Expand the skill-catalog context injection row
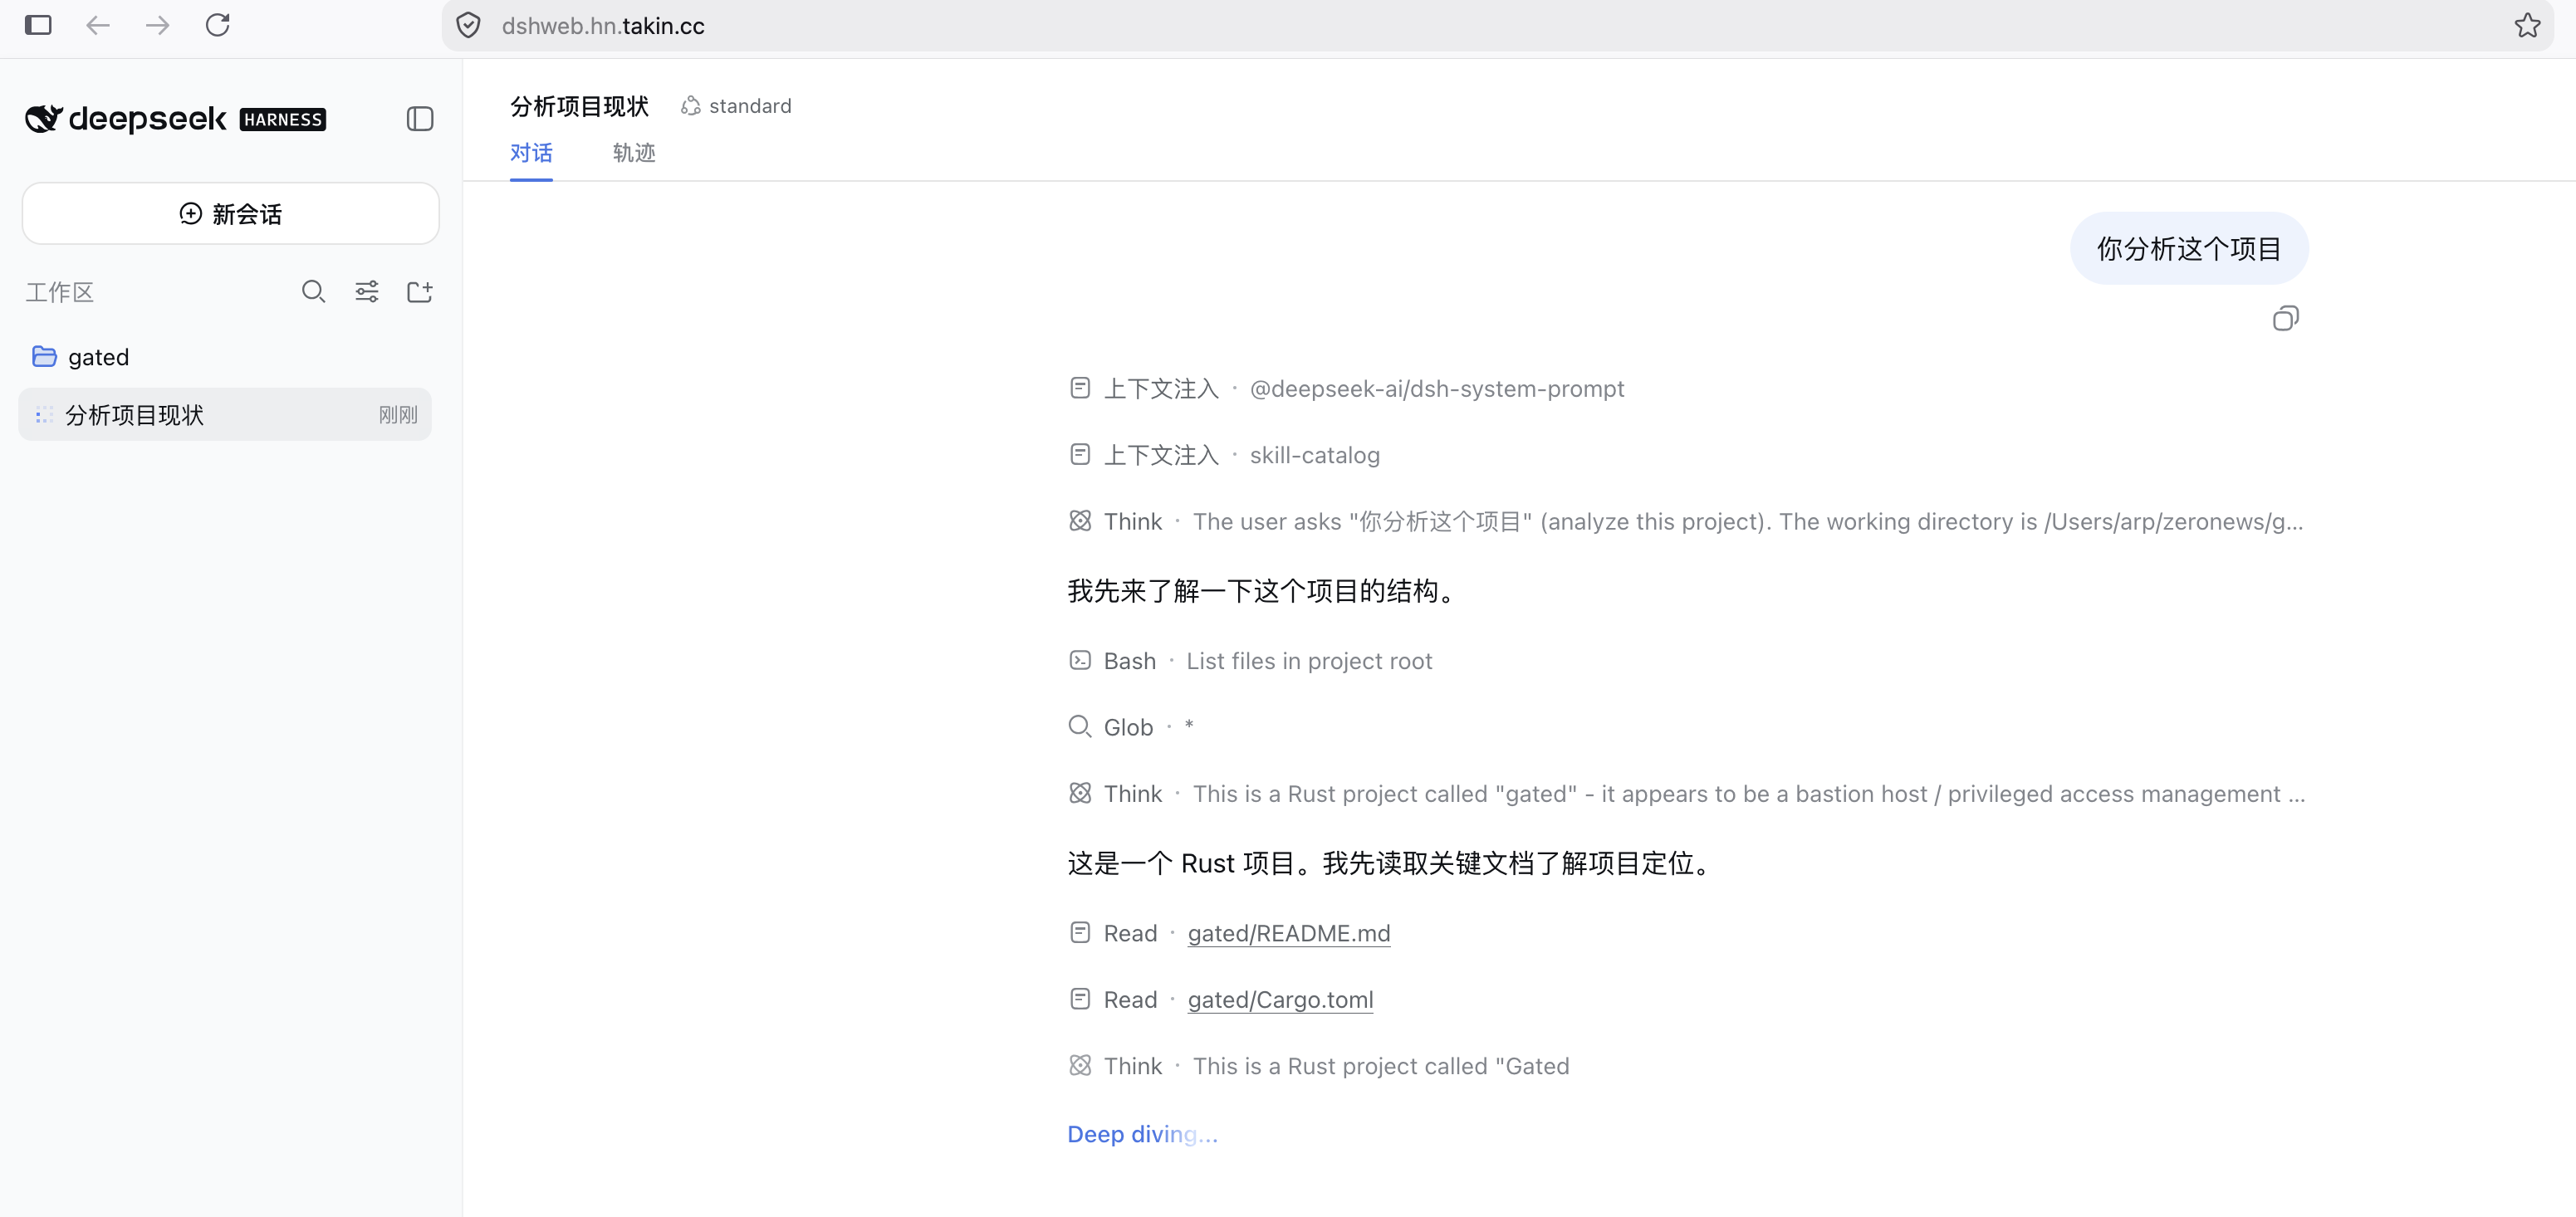 [1224, 455]
